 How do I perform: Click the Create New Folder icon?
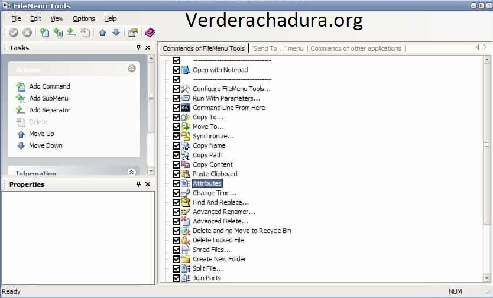(x=186, y=259)
